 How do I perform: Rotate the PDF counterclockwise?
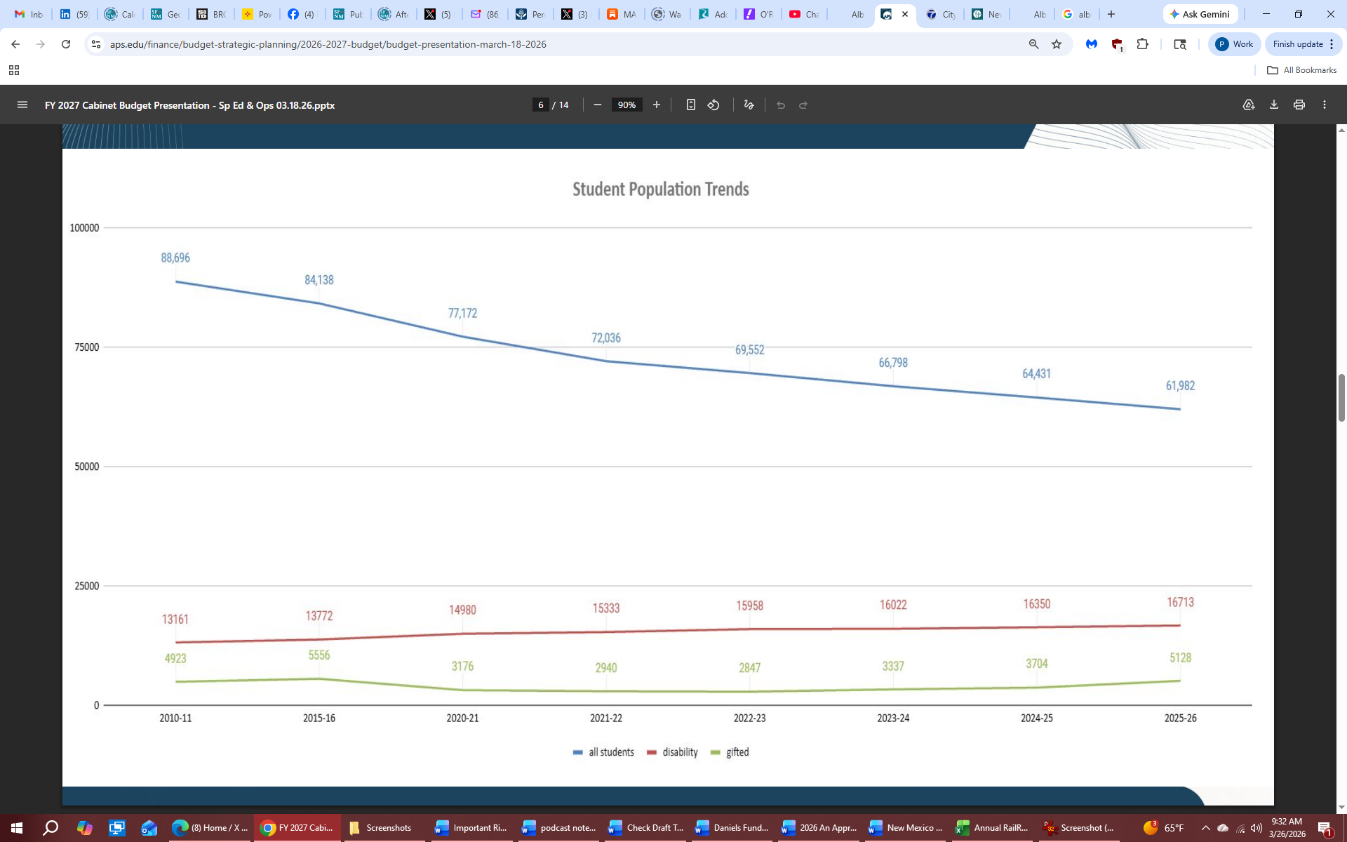(713, 105)
